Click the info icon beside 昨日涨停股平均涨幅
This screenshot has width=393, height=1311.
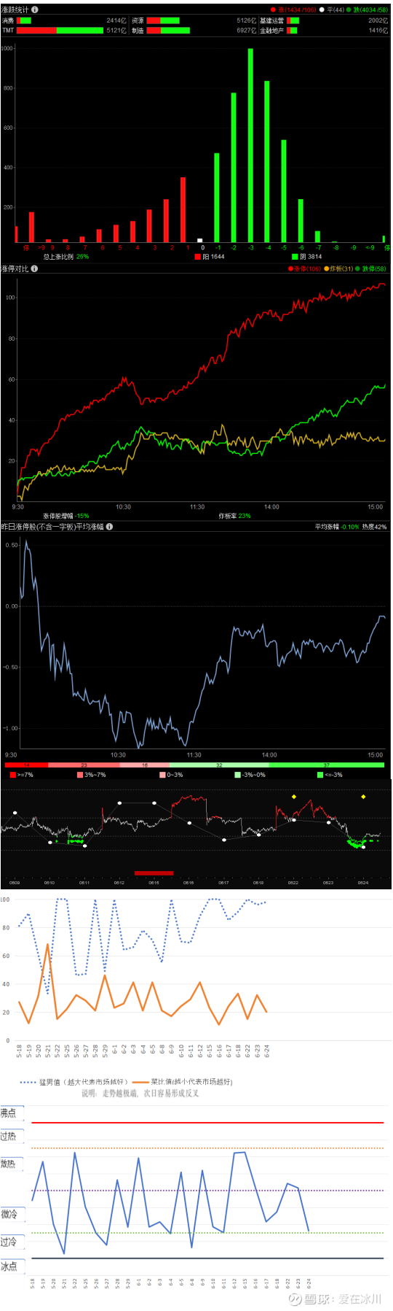coord(109,526)
